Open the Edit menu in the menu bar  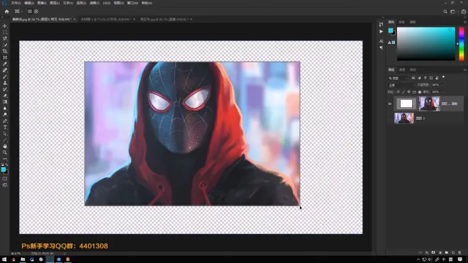(x=29, y=3)
